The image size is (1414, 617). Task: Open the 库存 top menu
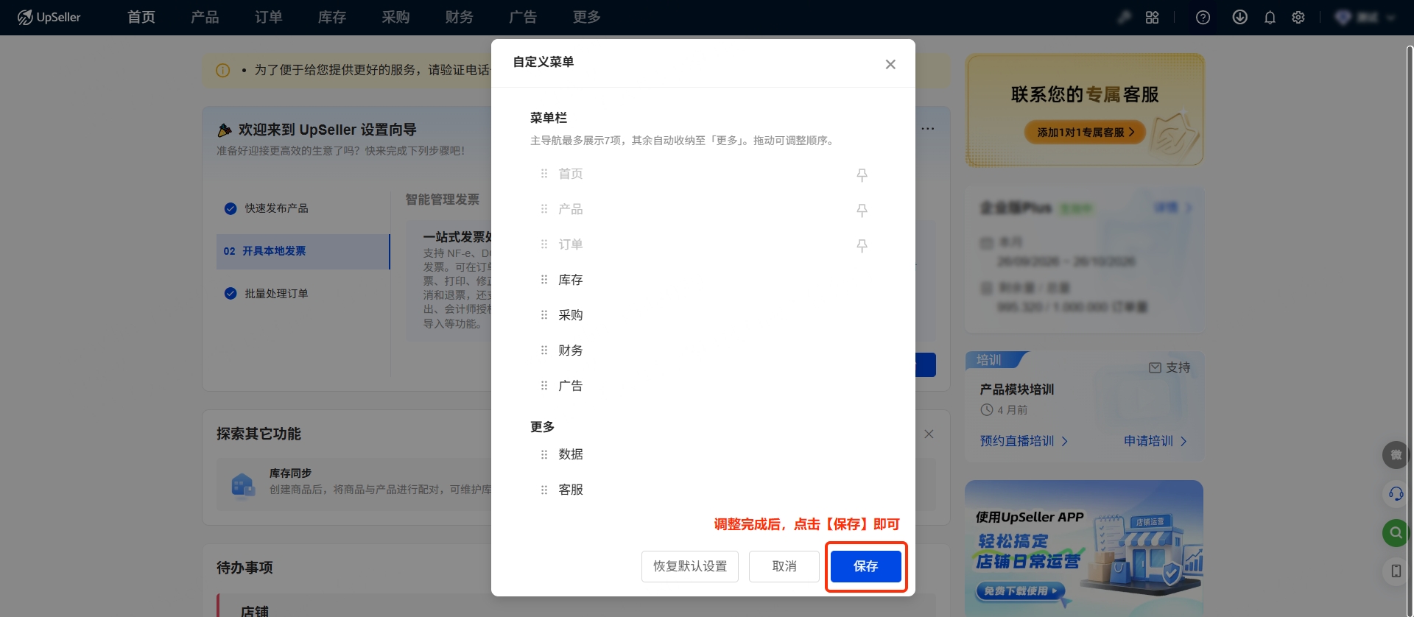coord(332,17)
